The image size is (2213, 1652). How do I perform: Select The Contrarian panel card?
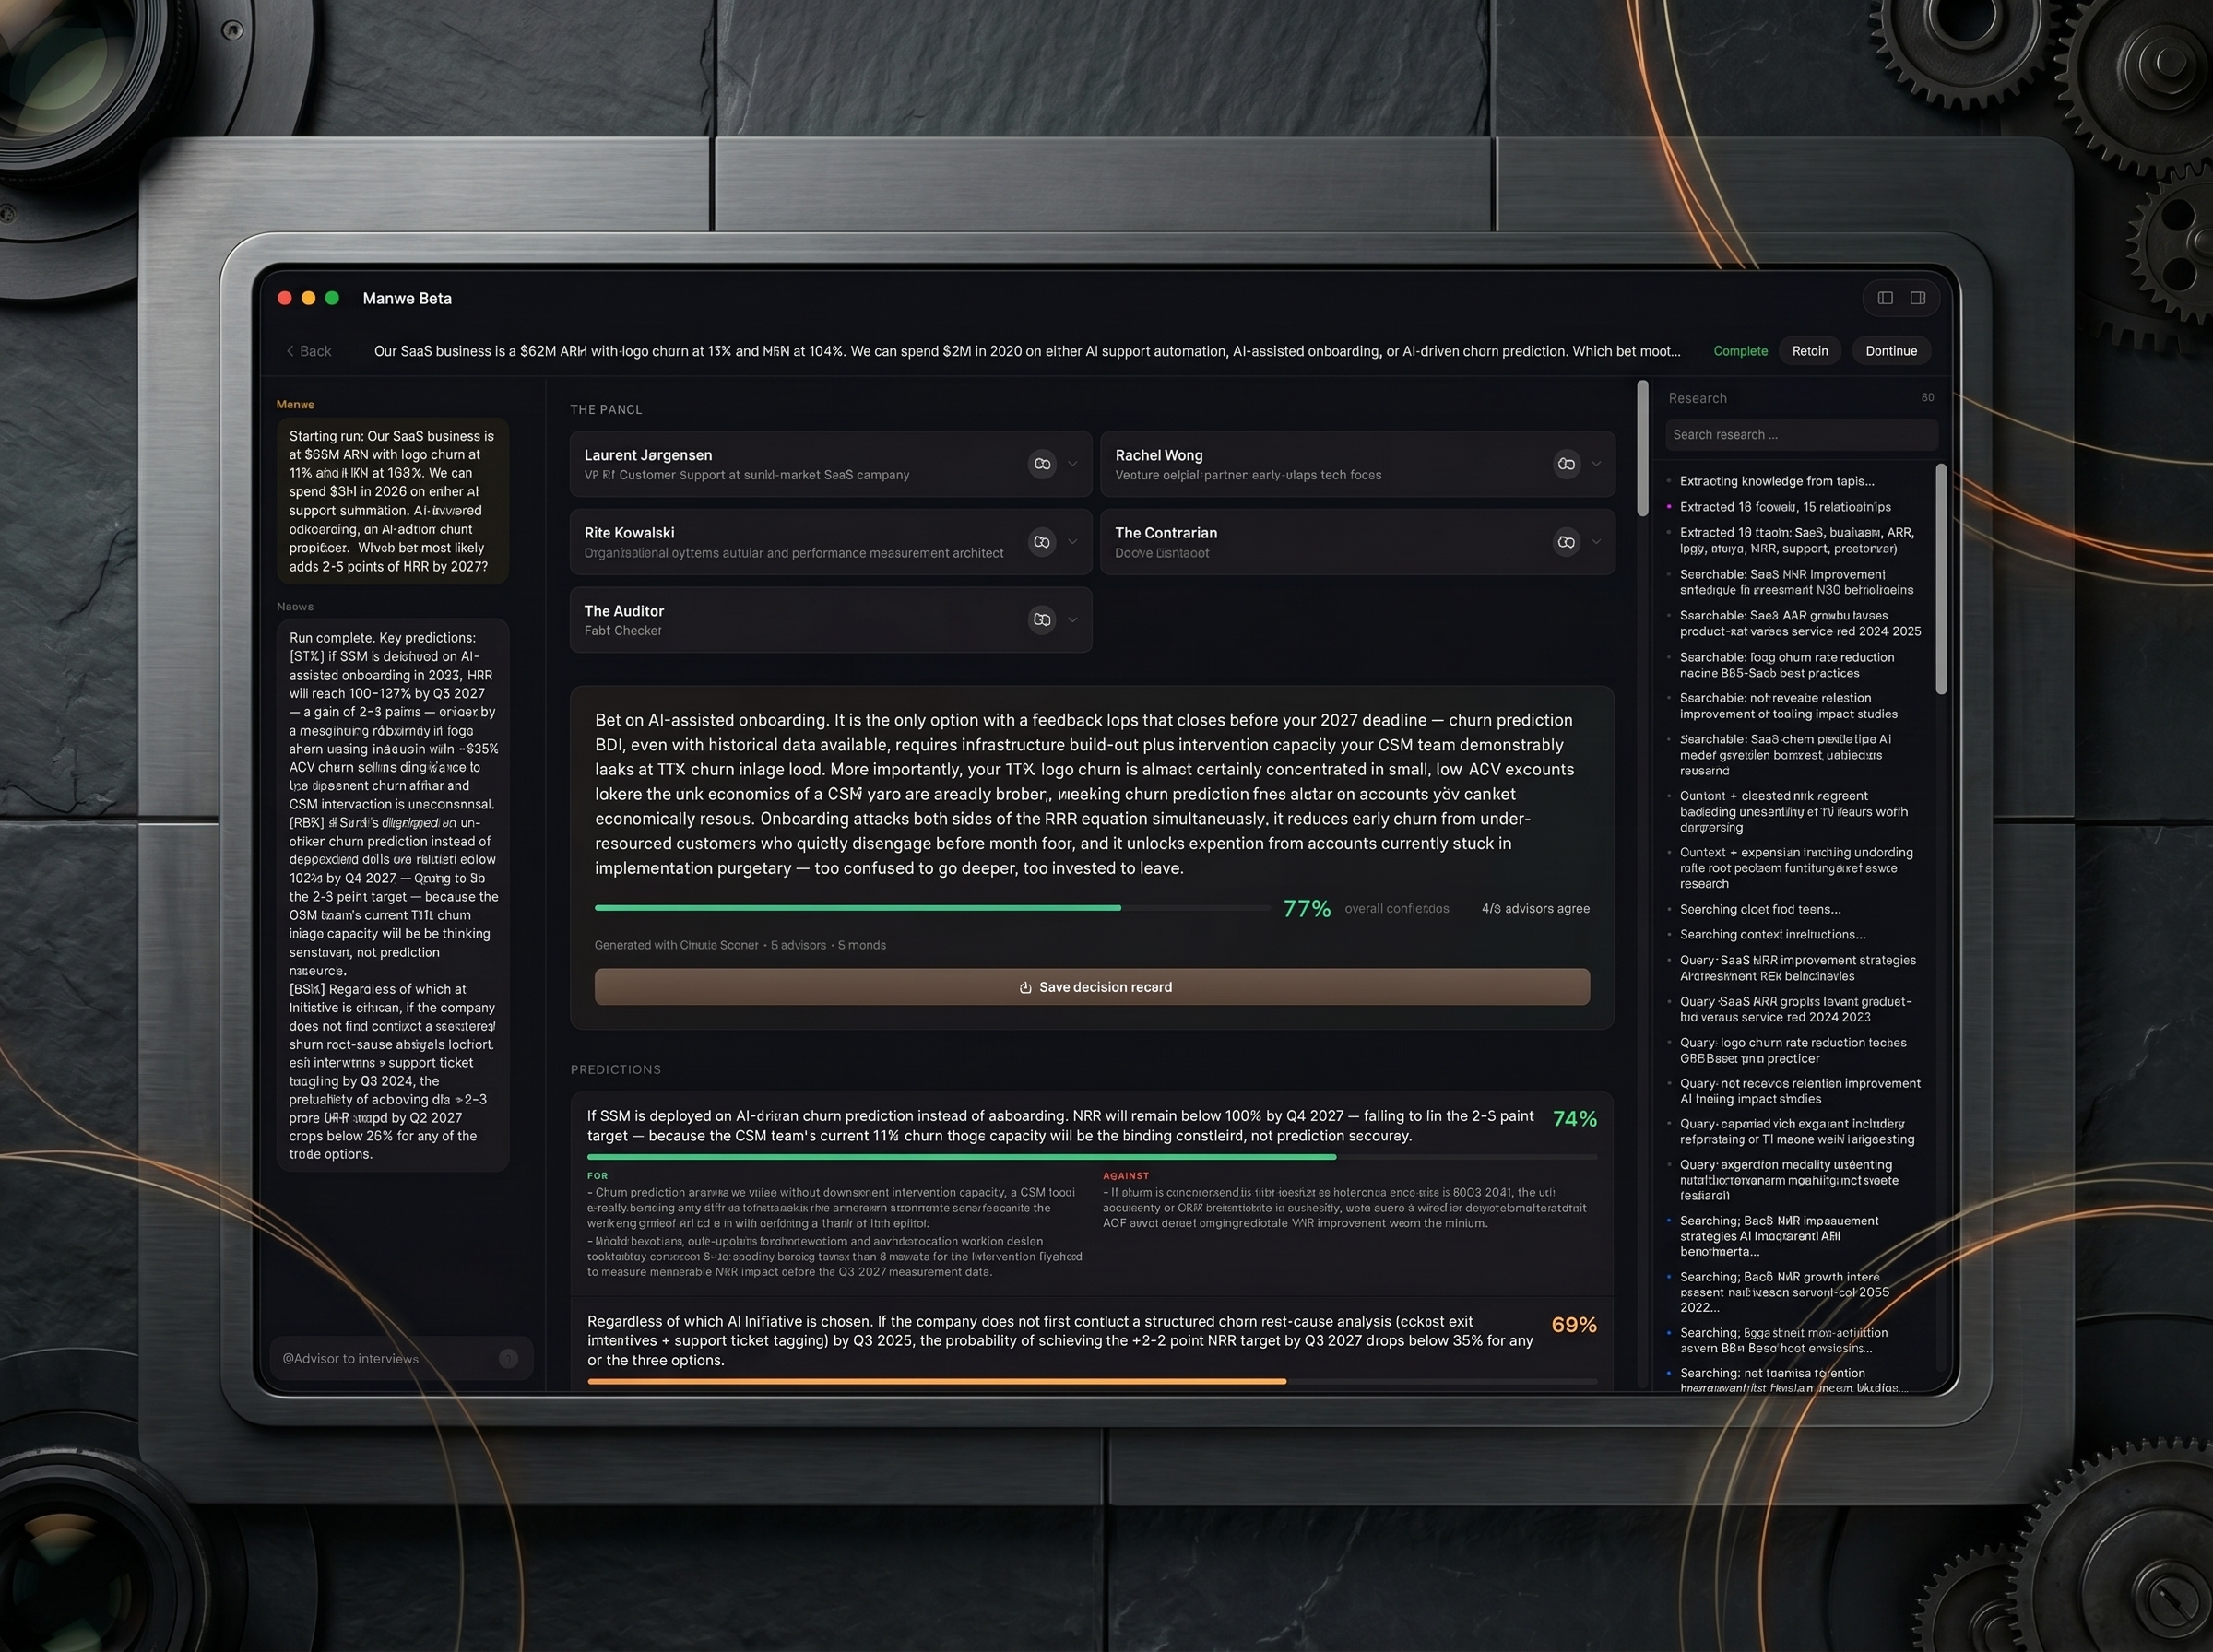click(x=1357, y=542)
